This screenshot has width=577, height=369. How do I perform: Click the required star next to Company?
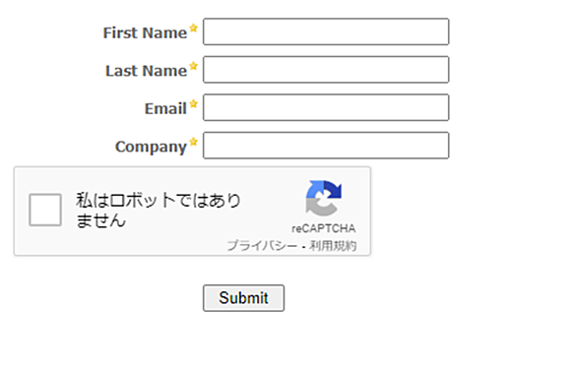click(194, 142)
